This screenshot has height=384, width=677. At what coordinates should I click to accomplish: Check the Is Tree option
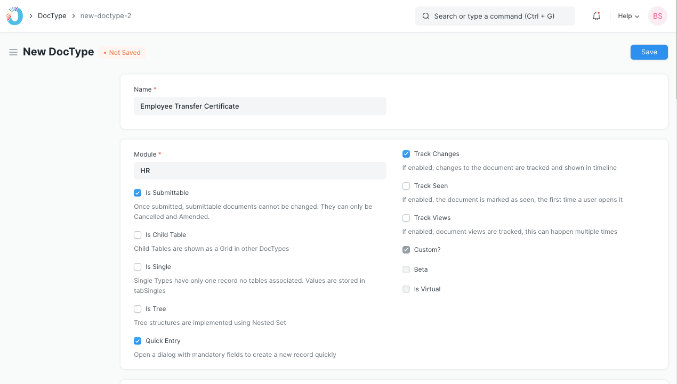tap(138, 309)
